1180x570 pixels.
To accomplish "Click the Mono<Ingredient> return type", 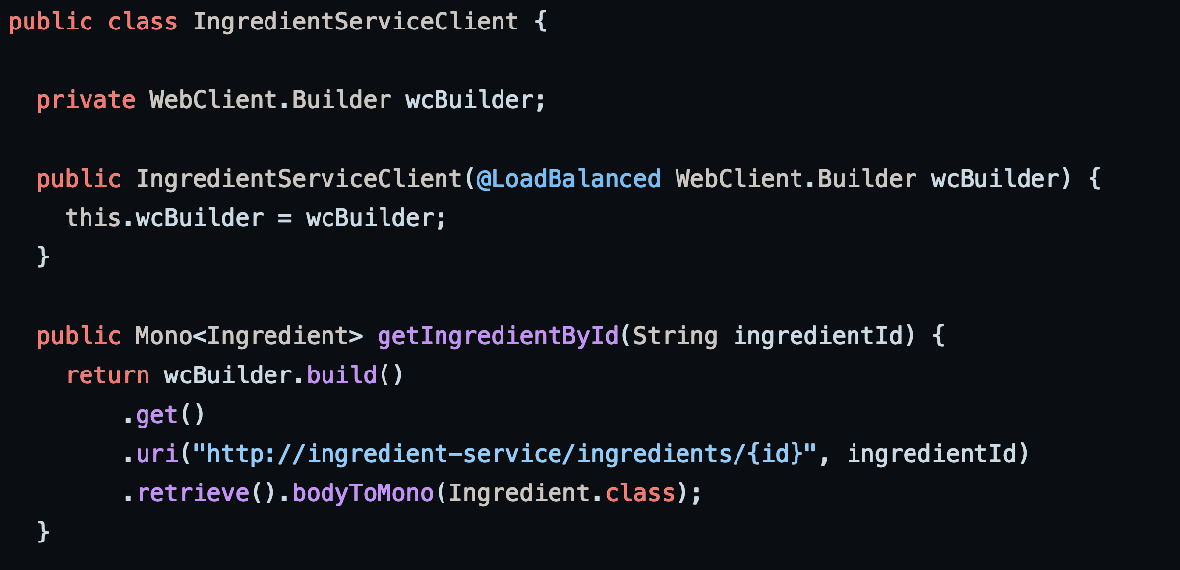I will (249, 336).
